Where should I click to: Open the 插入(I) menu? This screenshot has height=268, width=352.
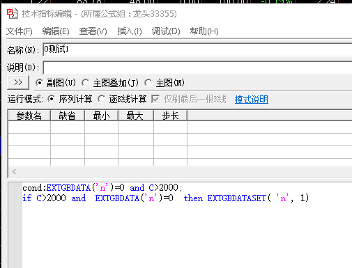click(x=130, y=31)
